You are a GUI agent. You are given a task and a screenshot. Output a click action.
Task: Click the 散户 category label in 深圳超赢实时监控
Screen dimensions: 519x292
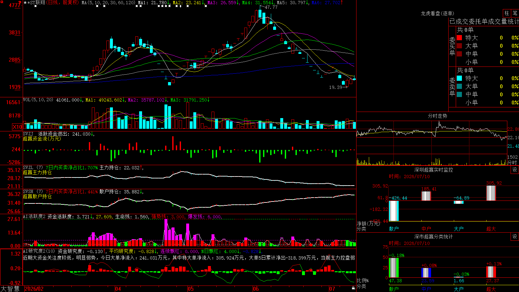(x=394, y=229)
